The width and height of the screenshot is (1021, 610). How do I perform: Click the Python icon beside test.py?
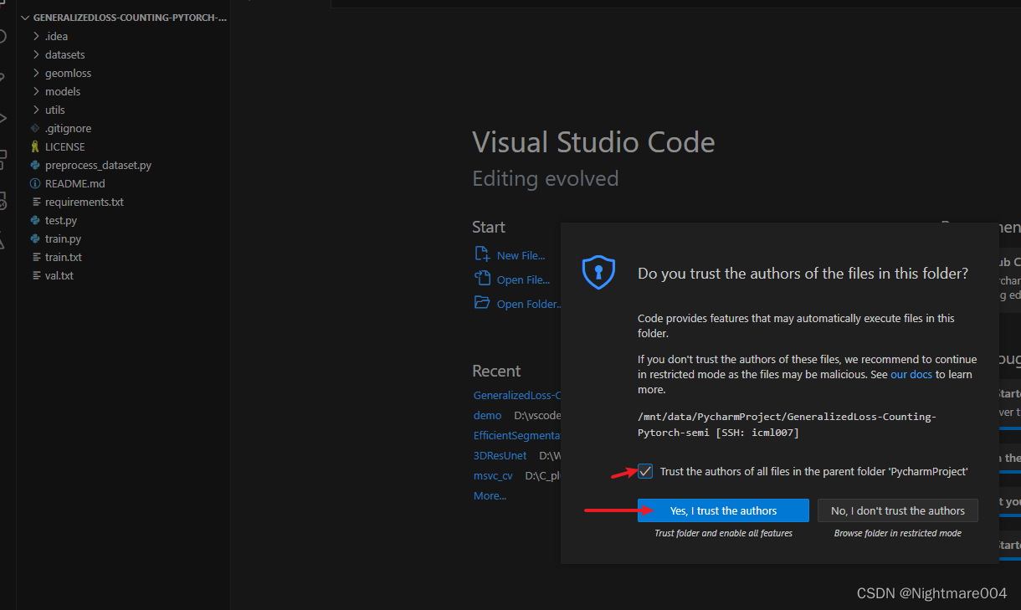pyautogui.click(x=35, y=221)
